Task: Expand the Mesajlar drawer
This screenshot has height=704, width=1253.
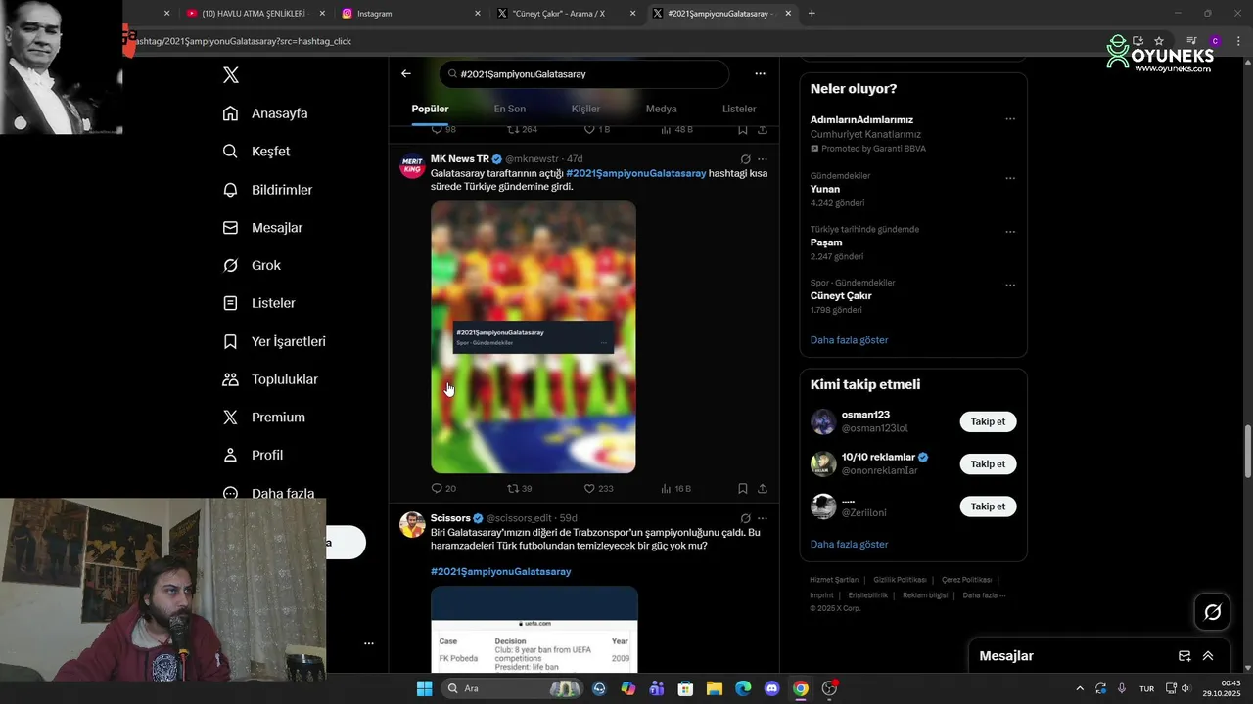Action: pyautogui.click(x=1208, y=656)
